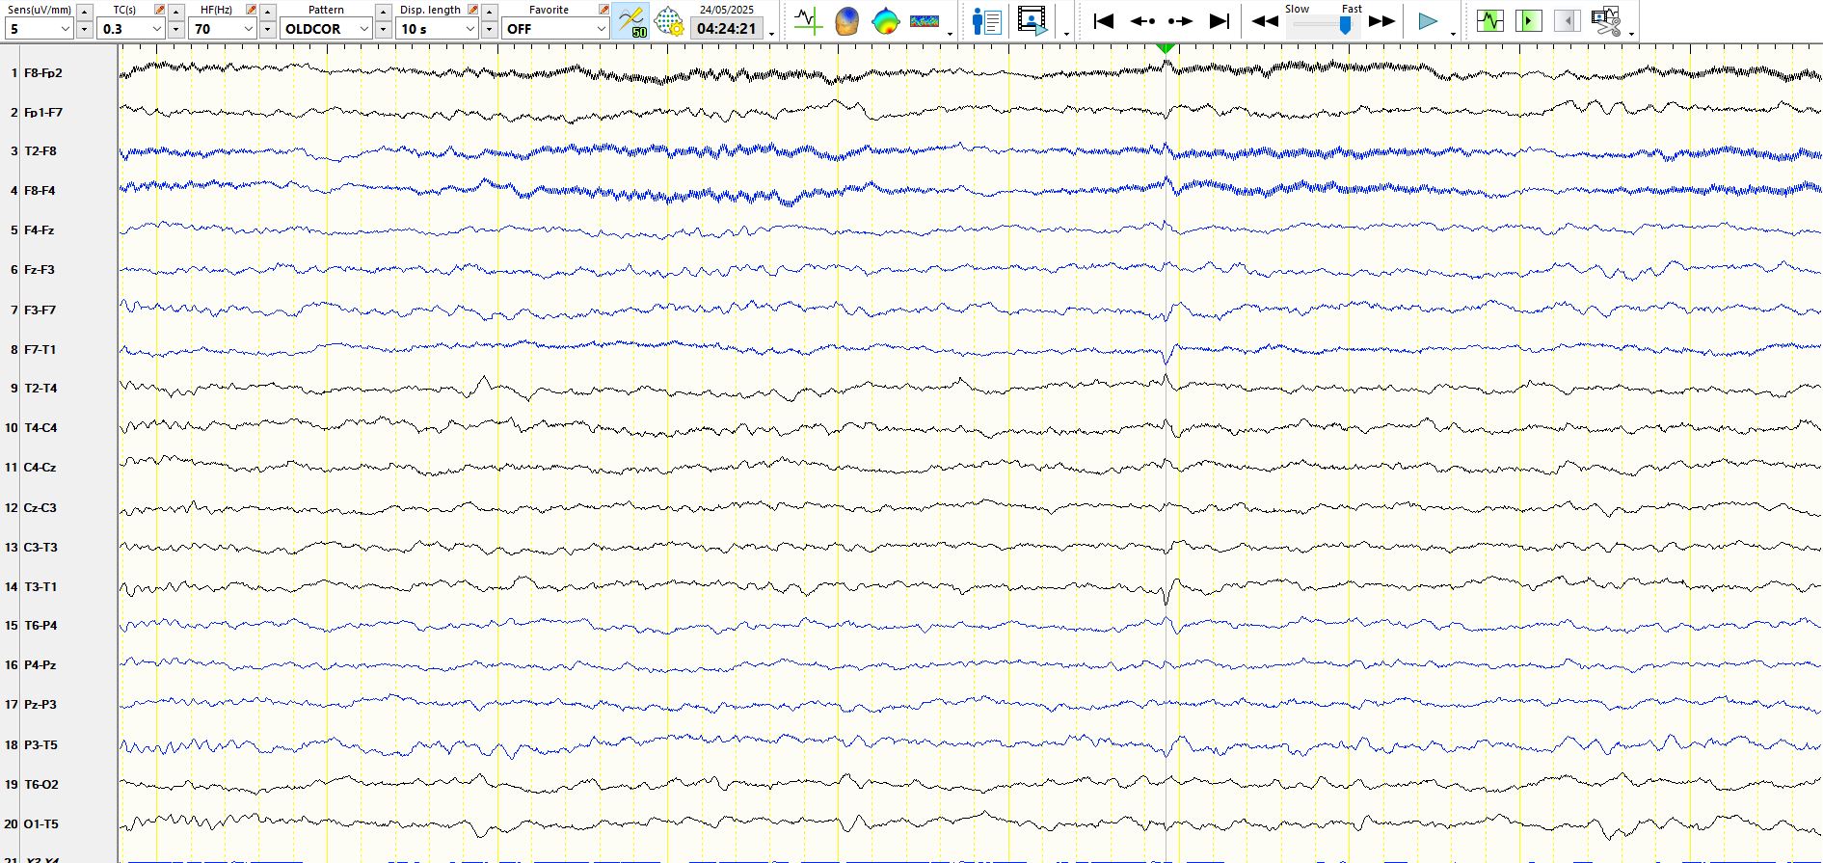
Task: Select channel label F4-Fz
Action: [39, 229]
